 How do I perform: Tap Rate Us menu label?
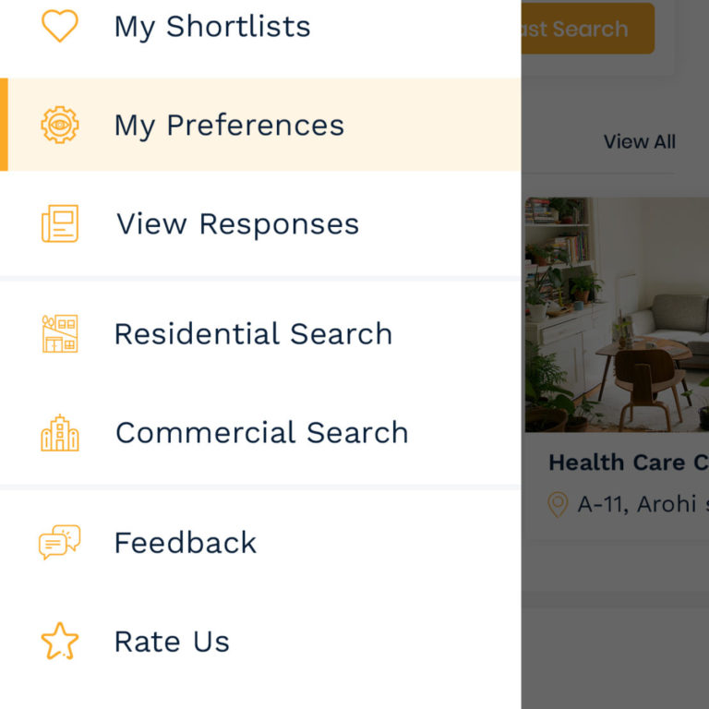tap(172, 642)
